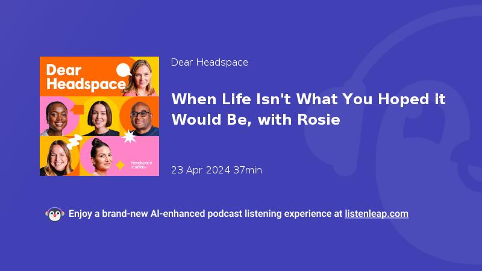Click the '23 Apr 2024 37min' date text
The width and height of the screenshot is (482, 271).
(216, 170)
